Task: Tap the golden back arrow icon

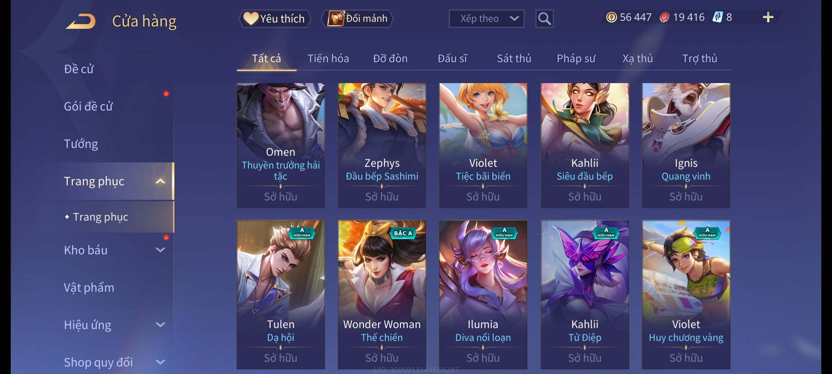Action: (81, 21)
